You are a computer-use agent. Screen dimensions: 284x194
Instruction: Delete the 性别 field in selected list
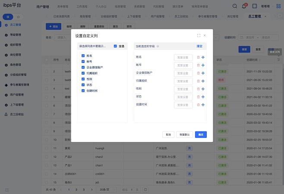pyautogui.click(x=199, y=89)
